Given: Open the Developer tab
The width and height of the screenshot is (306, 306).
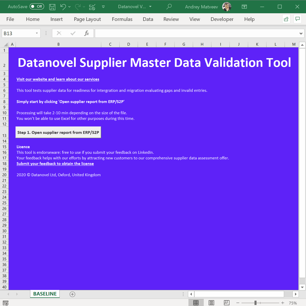Looking at the screenshot, I should [222, 19].
